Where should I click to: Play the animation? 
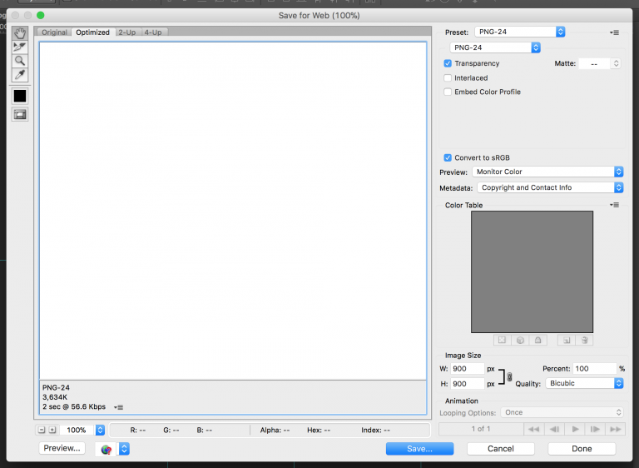575,429
